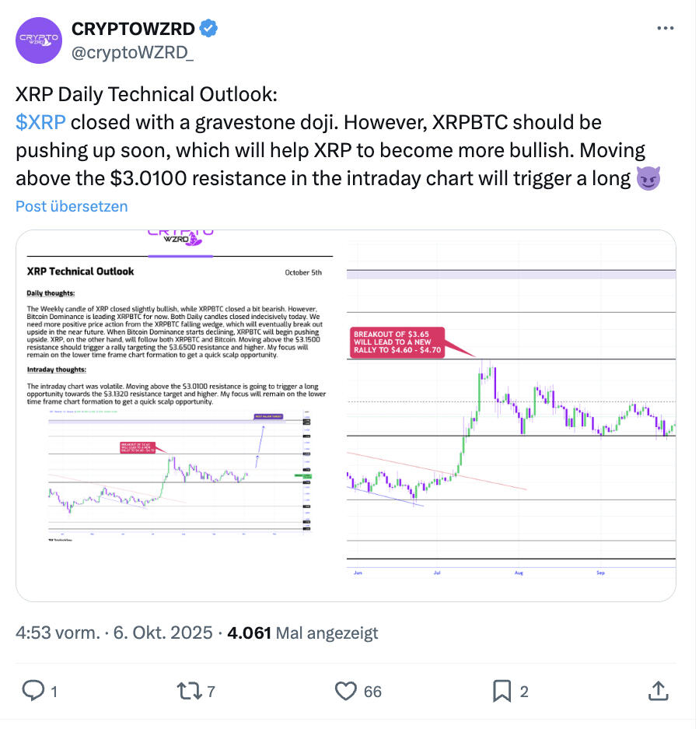
Task: Open the CRYPTOWZRD profile avatar
Action: (40, 40)
